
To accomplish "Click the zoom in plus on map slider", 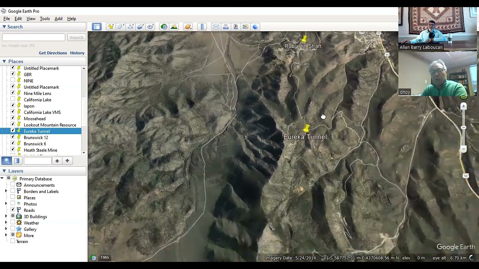I will [463, 106].
